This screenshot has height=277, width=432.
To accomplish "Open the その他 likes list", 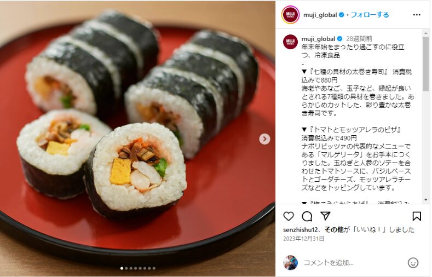I will pyautogui.click(x=334, y=229).
